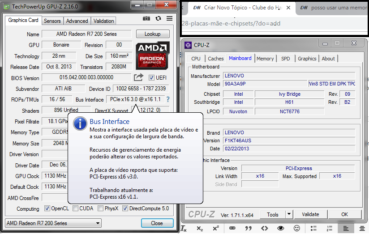
Task: Open the Memory tab in CPU-Z
Action: [x=265, y=59]
